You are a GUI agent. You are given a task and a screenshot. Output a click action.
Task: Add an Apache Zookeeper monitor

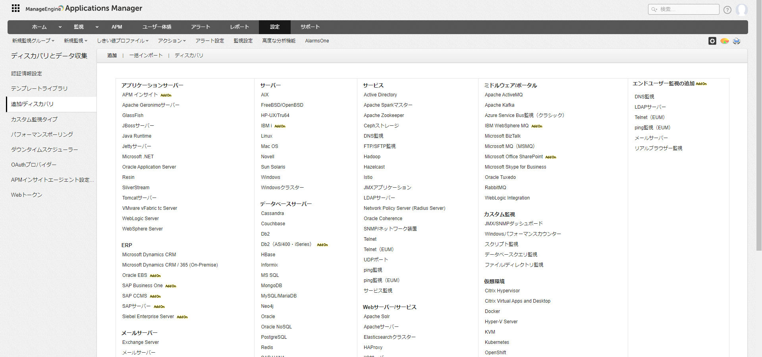point(384,115)
